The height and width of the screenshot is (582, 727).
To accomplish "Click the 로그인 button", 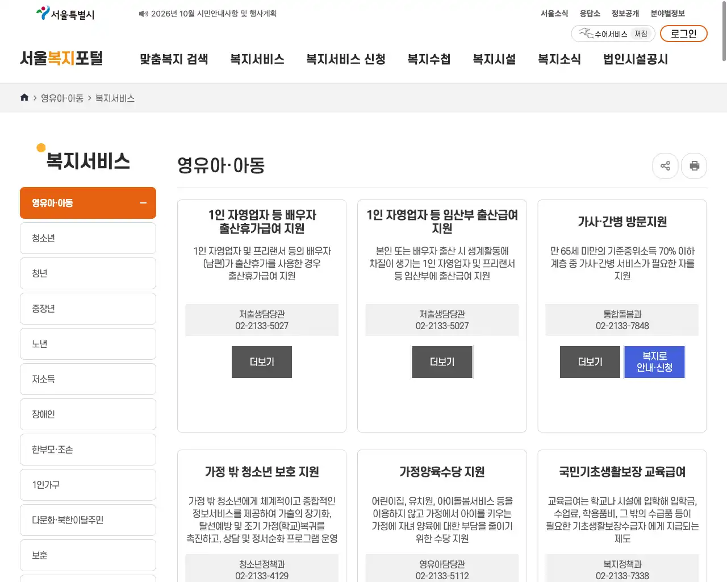I will (x=684, y=34).
